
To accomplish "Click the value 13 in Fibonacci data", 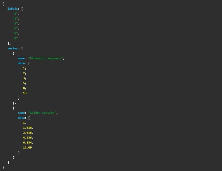I will click(24, 93).
